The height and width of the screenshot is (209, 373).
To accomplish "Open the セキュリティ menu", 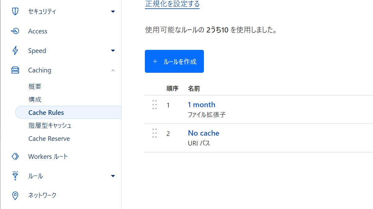I will click(x=42, y=12).
